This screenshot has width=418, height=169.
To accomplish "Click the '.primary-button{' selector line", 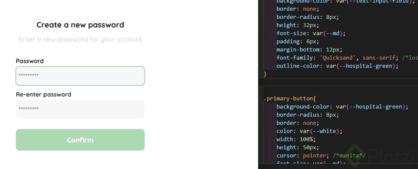I will [290, 99].
